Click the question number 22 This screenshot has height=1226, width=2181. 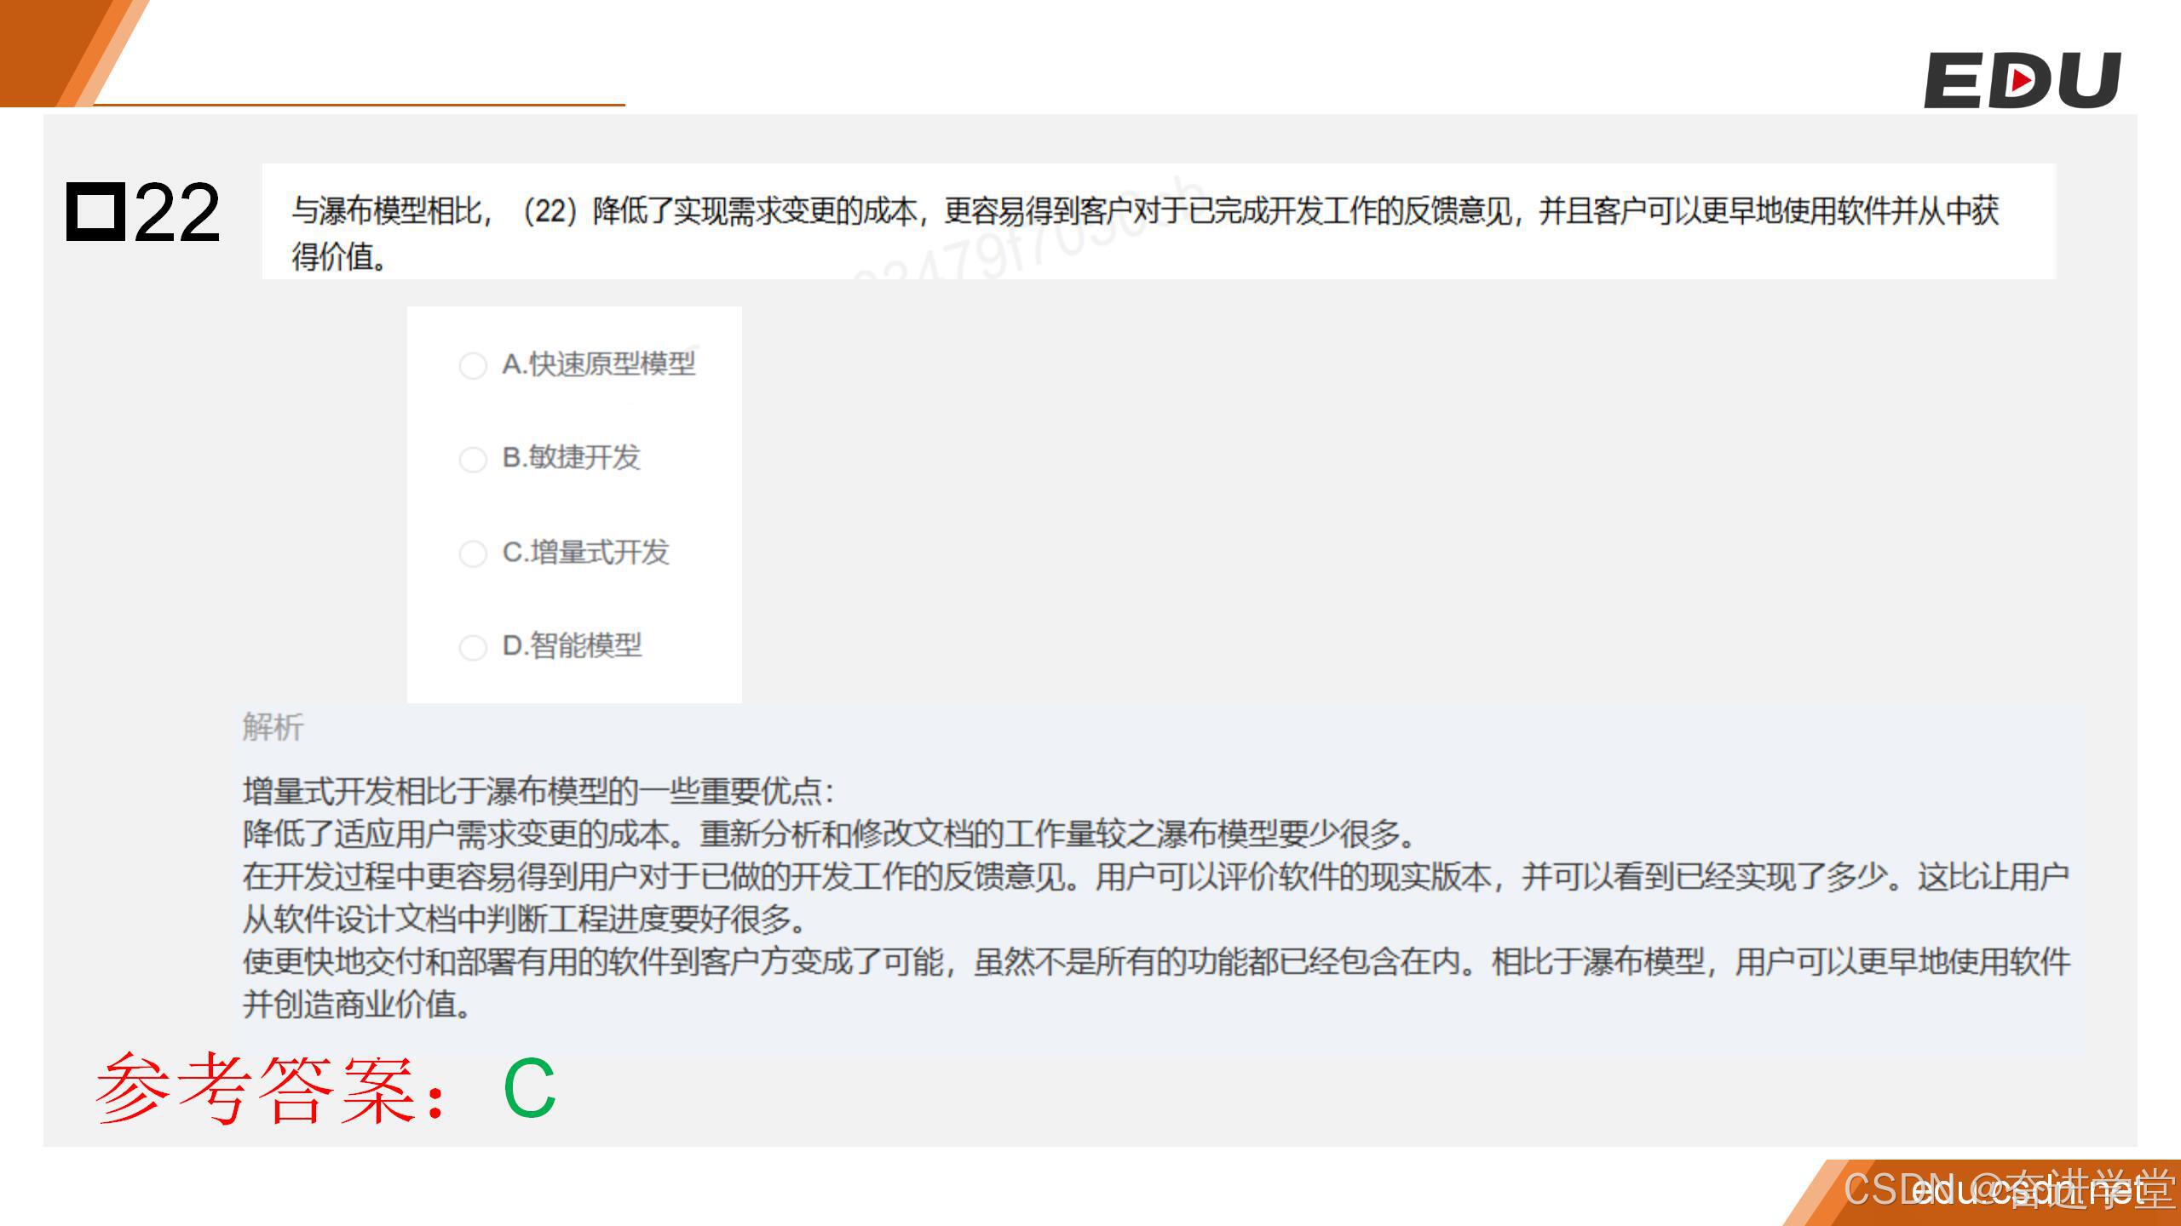click(x=176, y=212)
